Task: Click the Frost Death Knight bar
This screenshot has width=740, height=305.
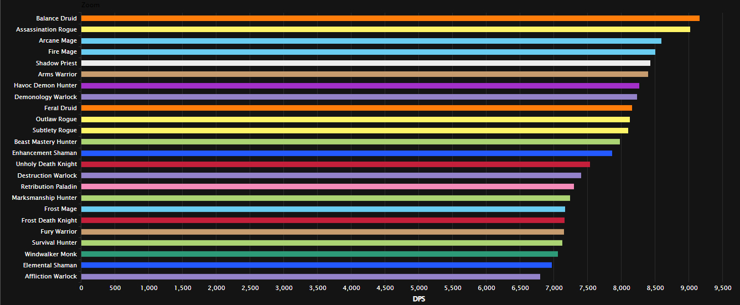Action: coord(323,220)
